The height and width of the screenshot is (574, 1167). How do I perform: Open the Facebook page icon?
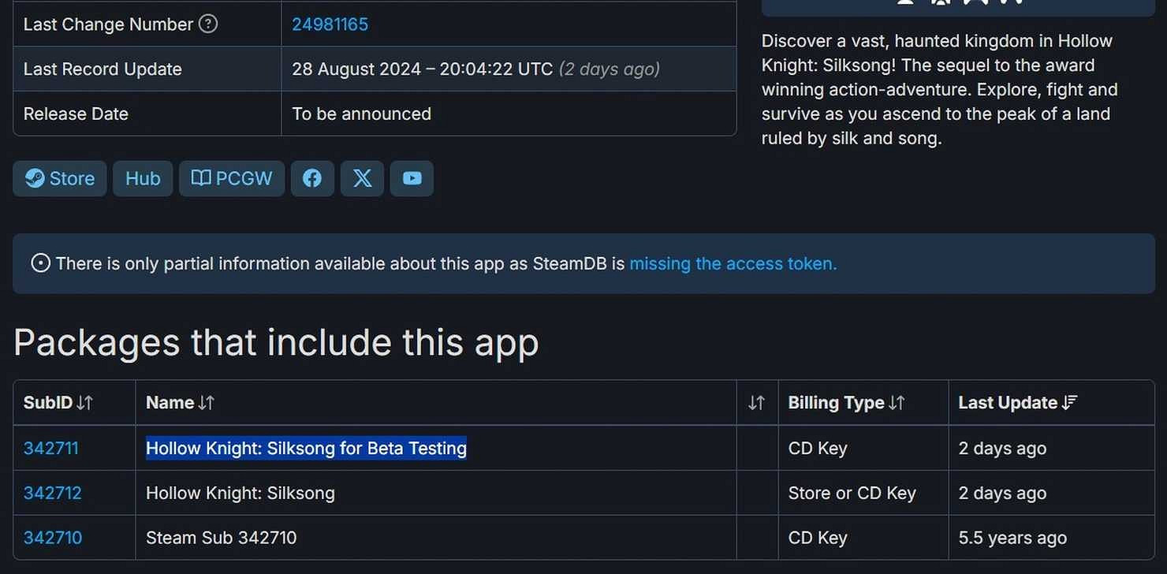[x=312, y=179]
